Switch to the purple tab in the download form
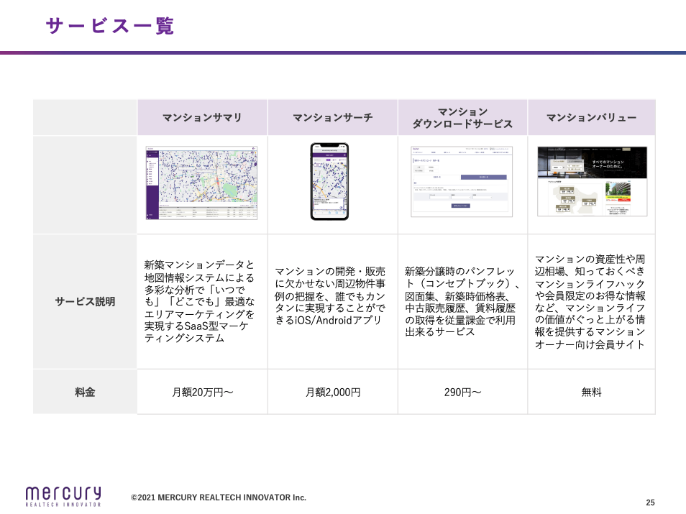This screenshot has width=686, height=514. click(483, 177)
